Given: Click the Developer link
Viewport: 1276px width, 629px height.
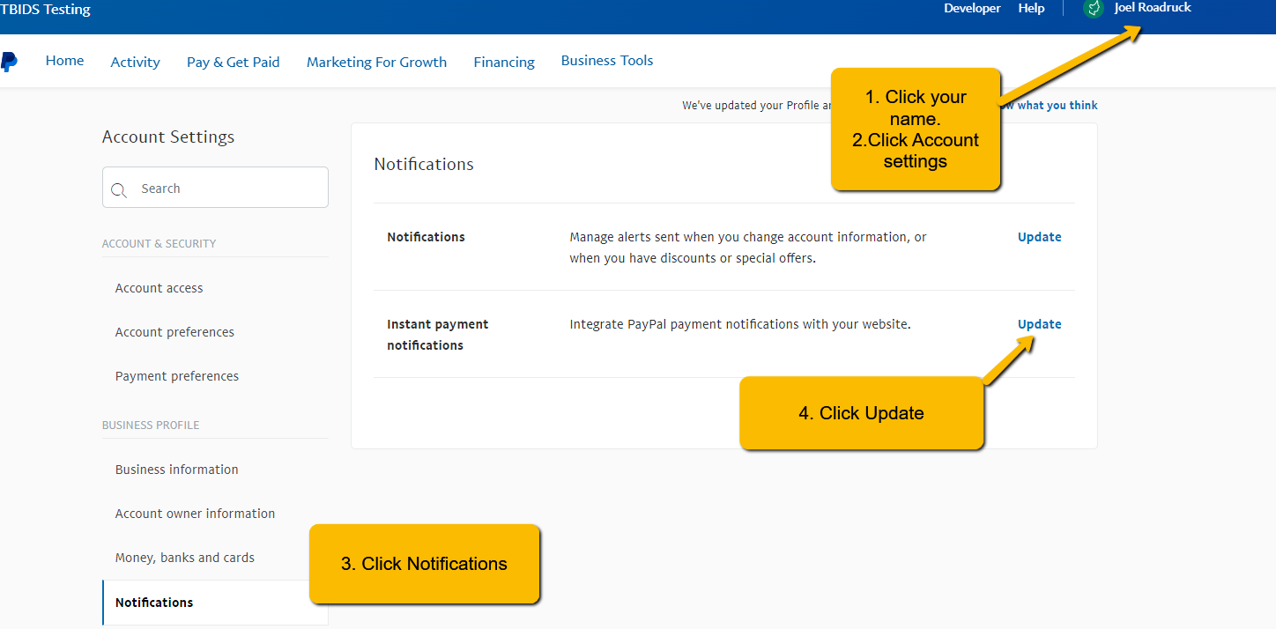Looking at the screenshot, I should [972, 8].
